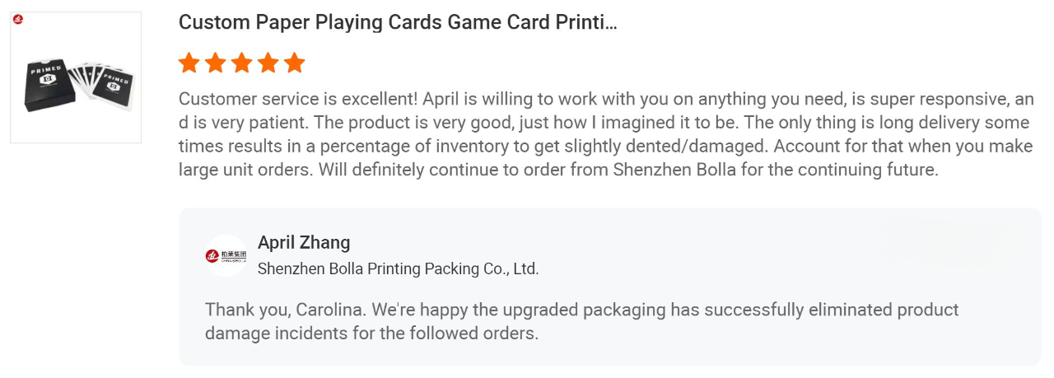1054x378 pixels.
Task: Click April Zhang's round company logo avatar
Action: 226,255
